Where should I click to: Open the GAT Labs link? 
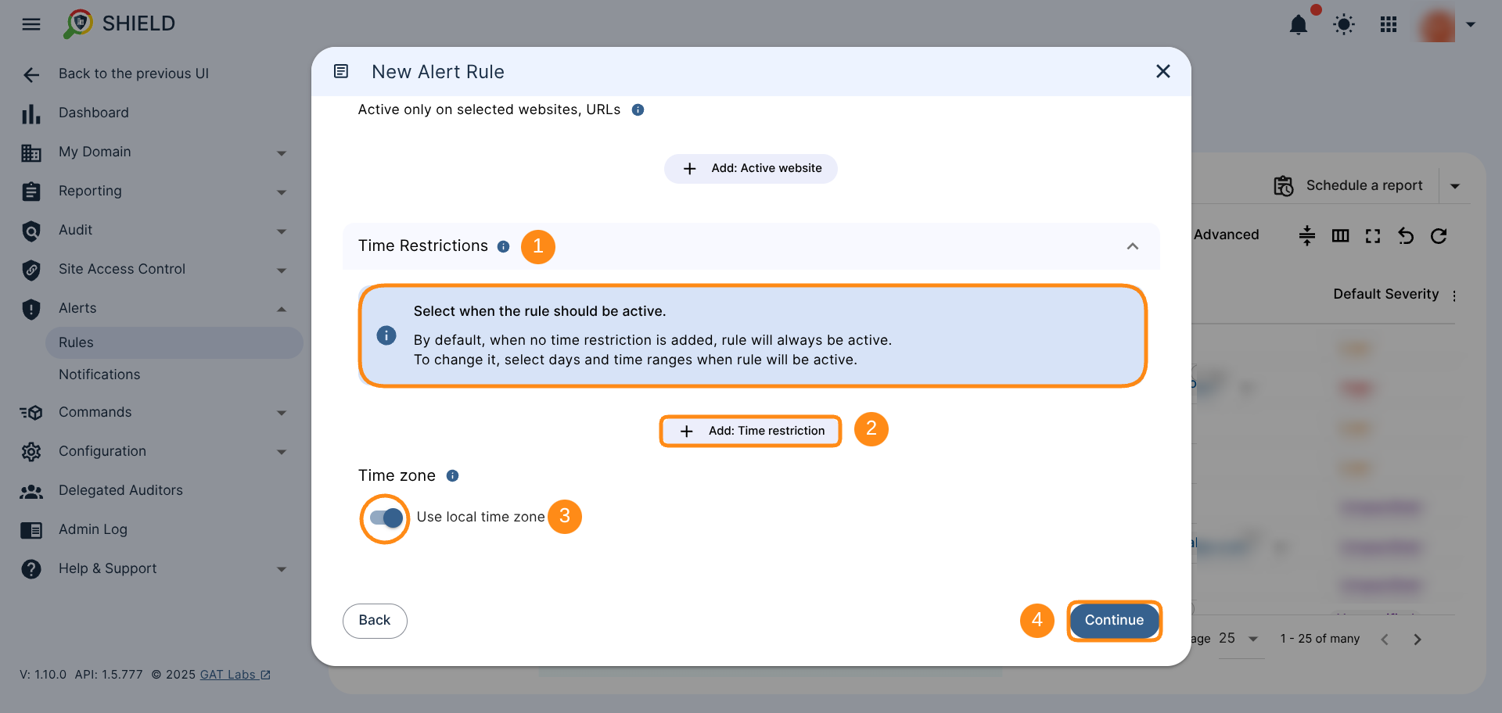235,675
